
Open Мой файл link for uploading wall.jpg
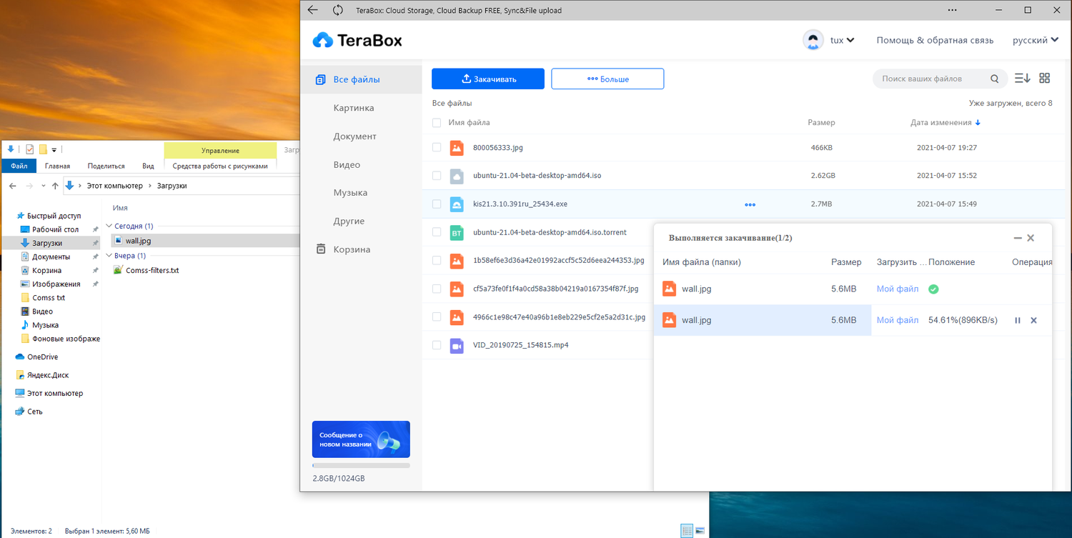(x=898, y=320)
